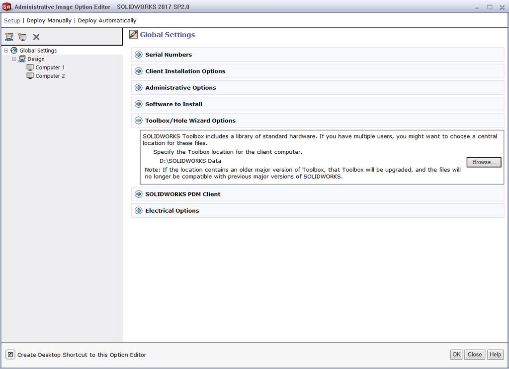Switch to Deploy Automatically tab

tap(107, 20)
